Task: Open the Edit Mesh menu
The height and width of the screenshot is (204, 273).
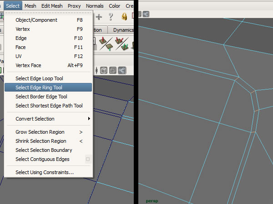Action: 52,6
